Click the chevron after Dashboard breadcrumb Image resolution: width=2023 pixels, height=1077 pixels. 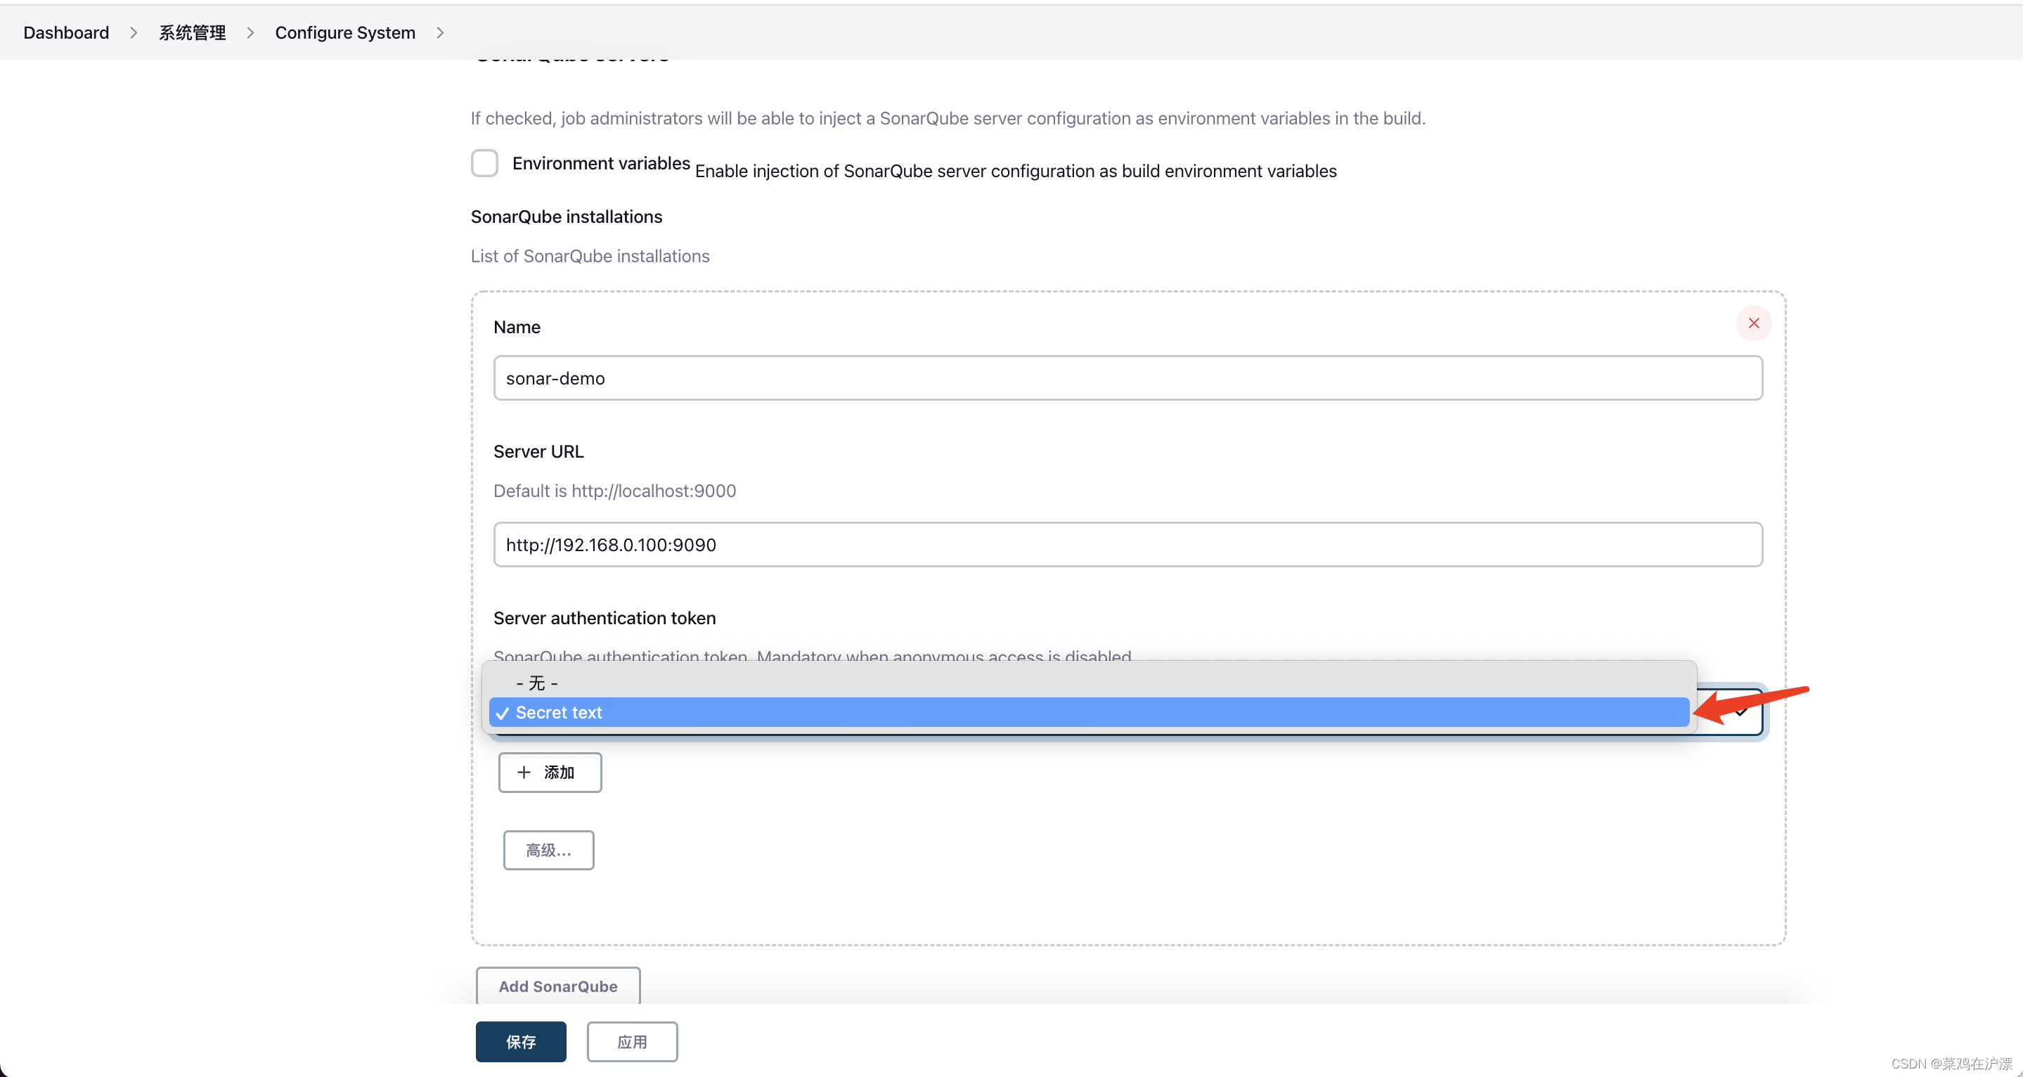[x=134, y=33]
